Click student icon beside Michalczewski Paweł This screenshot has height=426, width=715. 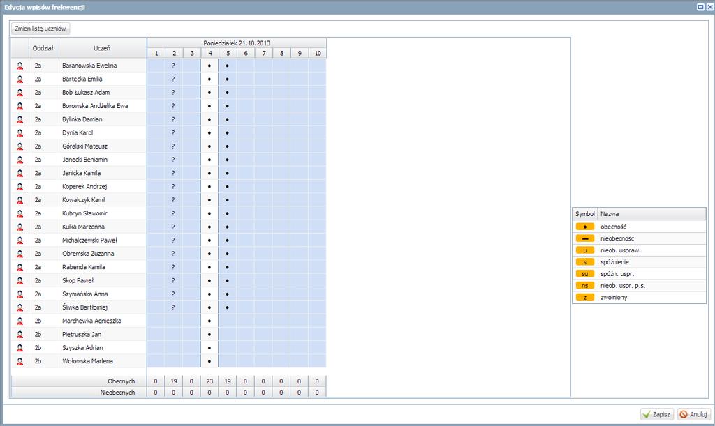tap(20, 241)
